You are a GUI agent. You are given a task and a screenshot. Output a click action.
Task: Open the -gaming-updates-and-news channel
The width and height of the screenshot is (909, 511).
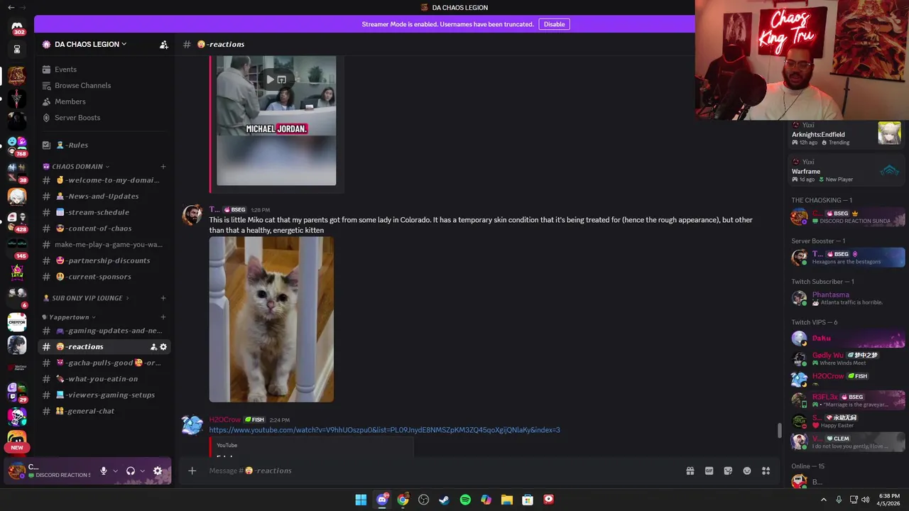tap(104, 331)
